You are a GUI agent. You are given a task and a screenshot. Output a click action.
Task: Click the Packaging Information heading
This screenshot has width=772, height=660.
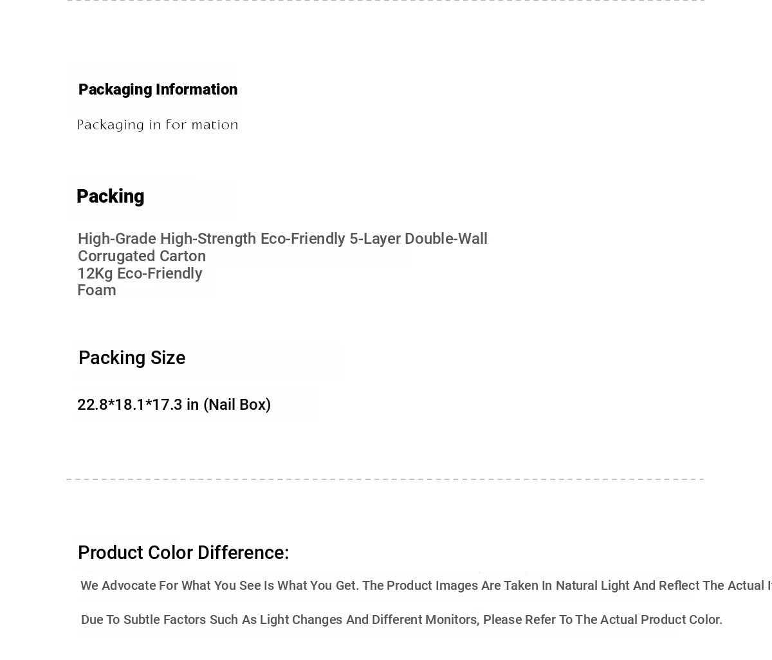pyautogui.click(x=158, y=89)
